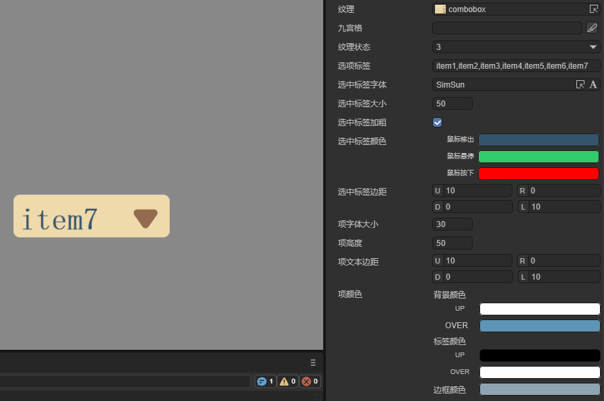Image resolution: width=604 pixels, height=401 pixels.
Task: Click the texture picker icon in combobox field
Action: 593,9
